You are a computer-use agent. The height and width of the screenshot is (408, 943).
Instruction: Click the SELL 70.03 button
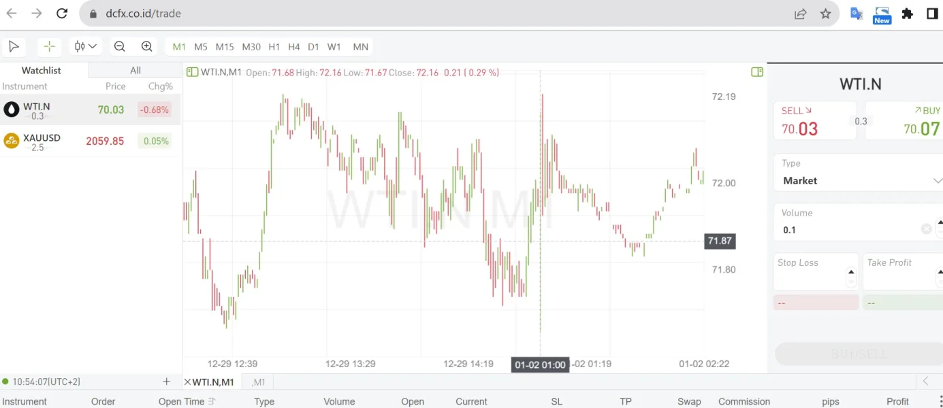pyautogui.click(x=814, y=121)
